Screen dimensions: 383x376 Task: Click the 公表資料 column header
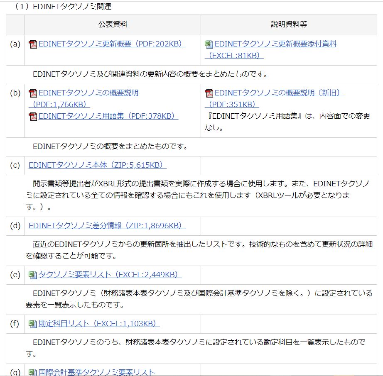pos(113,24)
